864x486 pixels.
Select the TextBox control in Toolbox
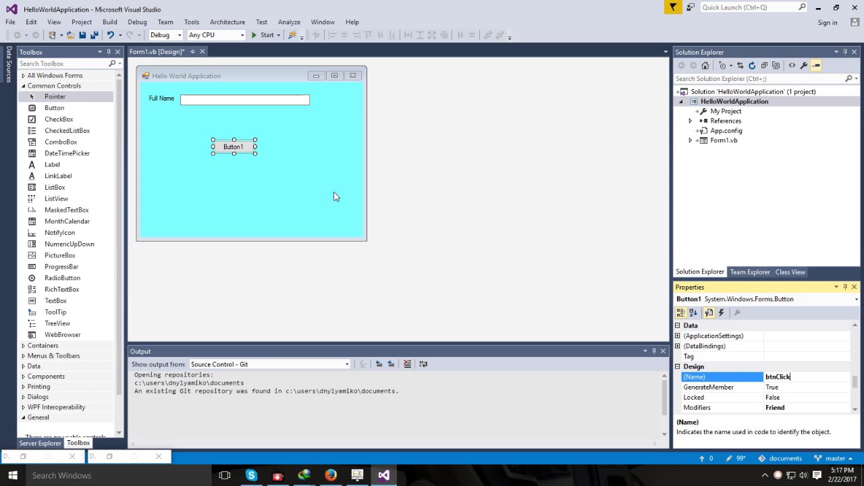tap(66, 300)
